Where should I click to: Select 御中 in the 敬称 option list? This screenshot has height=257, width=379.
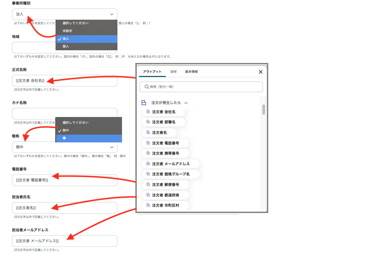(89, 130)
